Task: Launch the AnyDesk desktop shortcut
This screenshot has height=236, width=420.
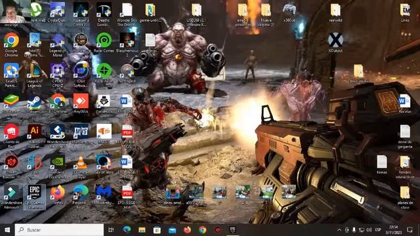Action: coord(81,104)
